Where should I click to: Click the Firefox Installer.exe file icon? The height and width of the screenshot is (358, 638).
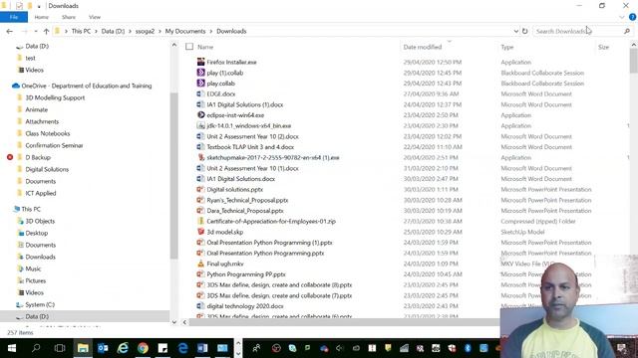click(200, 62)
